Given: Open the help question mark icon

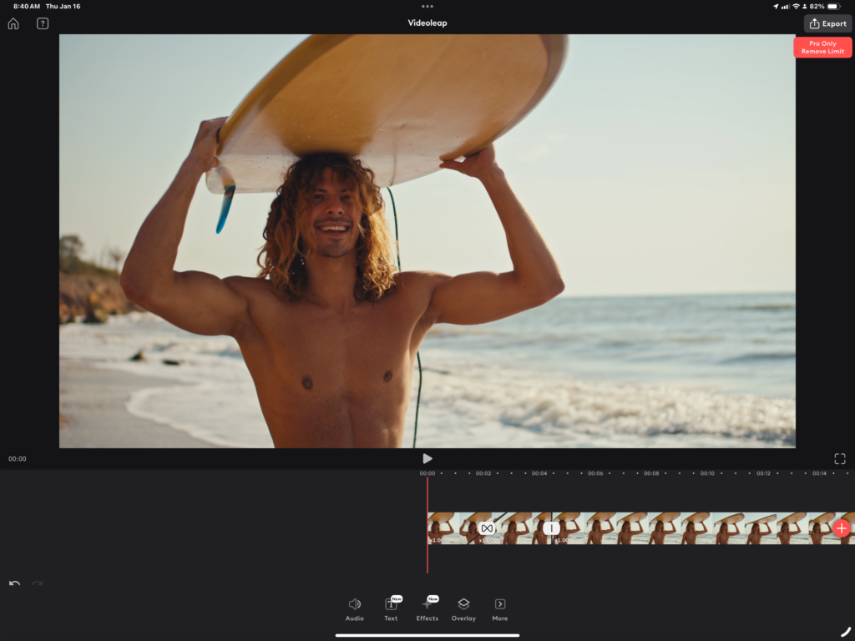Looking at the screenshot, I should coord(43,23).
